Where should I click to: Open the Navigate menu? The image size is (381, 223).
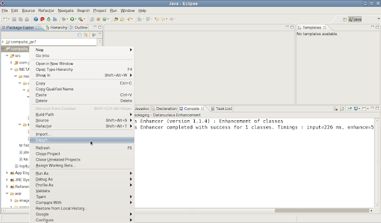click(x=65, y=11)
